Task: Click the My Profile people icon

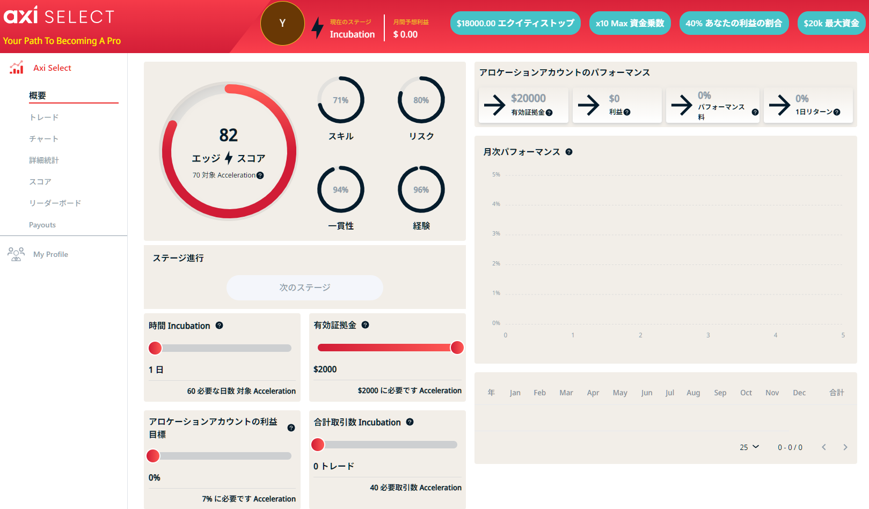Action: (16, 254)
